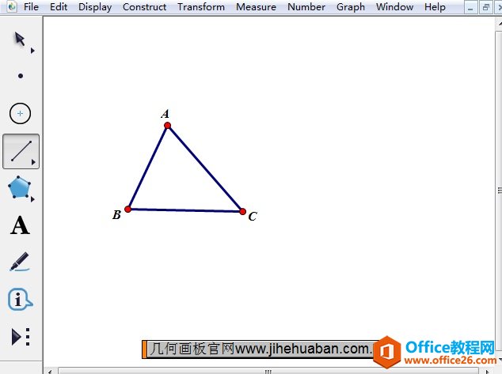Expand the Arrow tool flyout triangle
Screen dimensions: 502x374
coord(32,51)
